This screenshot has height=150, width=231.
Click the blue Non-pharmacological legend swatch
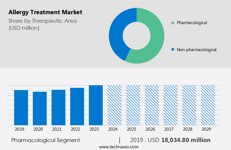173,50
